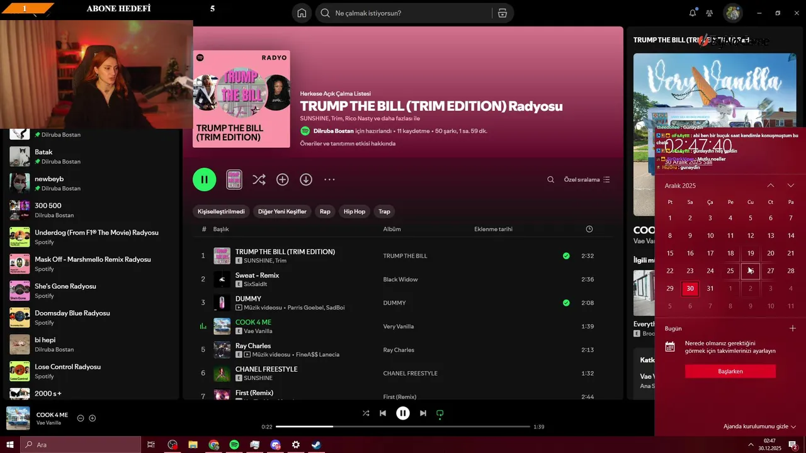
Task: Sort by the 'Eklenme tarihi' column header
Action: (493, 229)
